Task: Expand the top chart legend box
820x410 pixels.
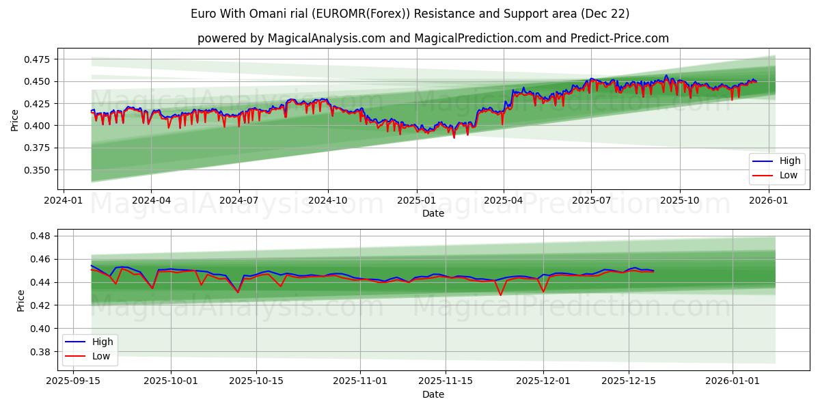Action: coord(776,168)
